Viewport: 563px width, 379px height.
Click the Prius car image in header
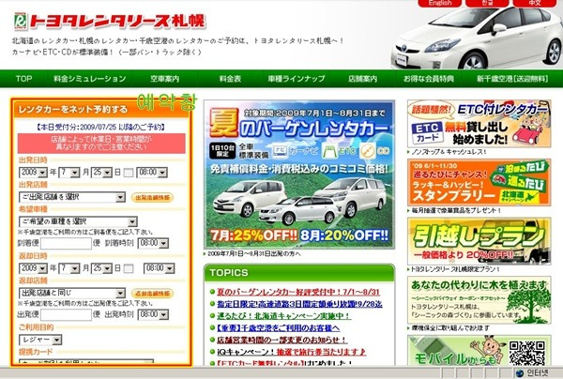pos(477,38)
